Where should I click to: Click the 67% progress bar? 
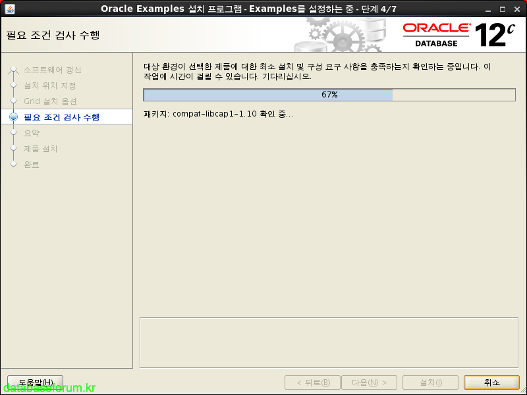tap(329, 95)
